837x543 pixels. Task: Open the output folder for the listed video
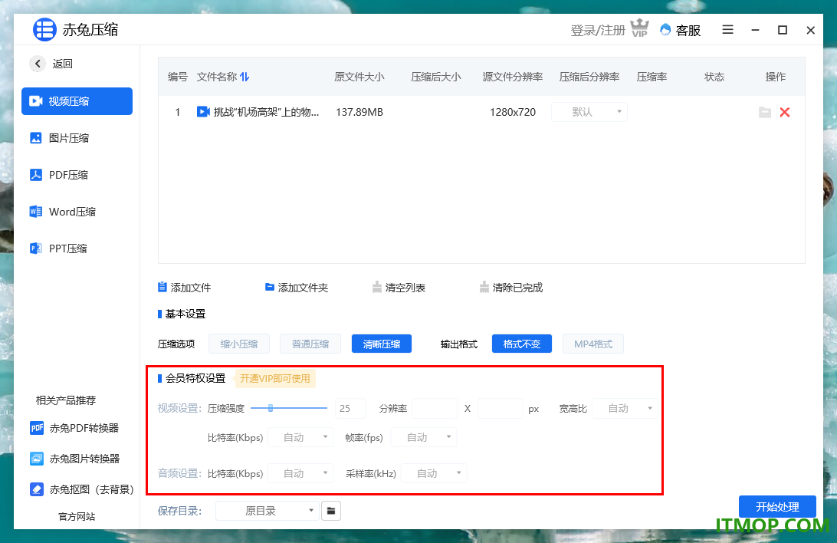(x=765, y=112)
